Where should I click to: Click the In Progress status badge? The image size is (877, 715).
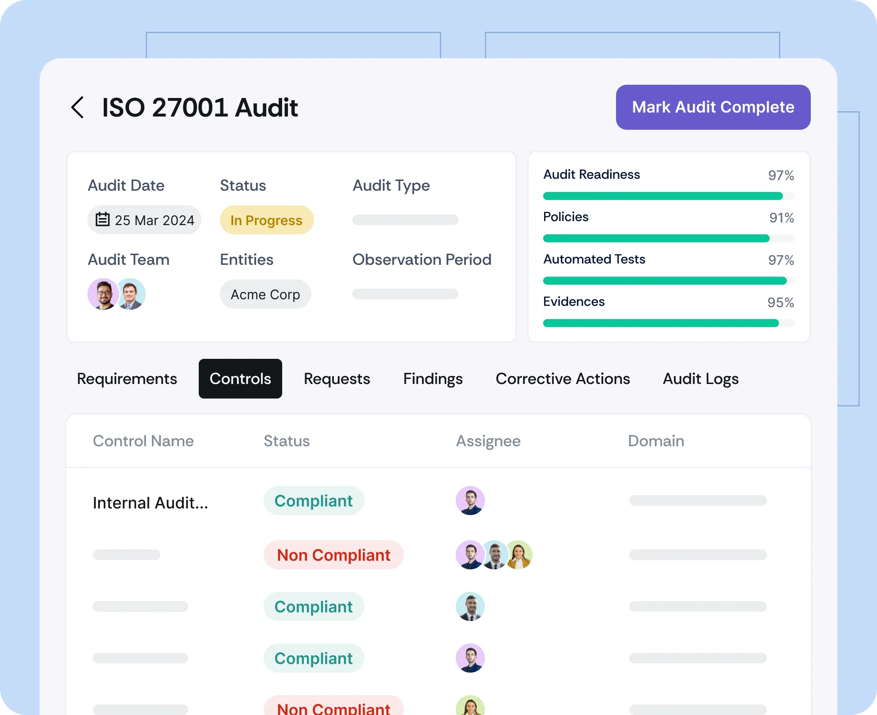click(266, 220)
